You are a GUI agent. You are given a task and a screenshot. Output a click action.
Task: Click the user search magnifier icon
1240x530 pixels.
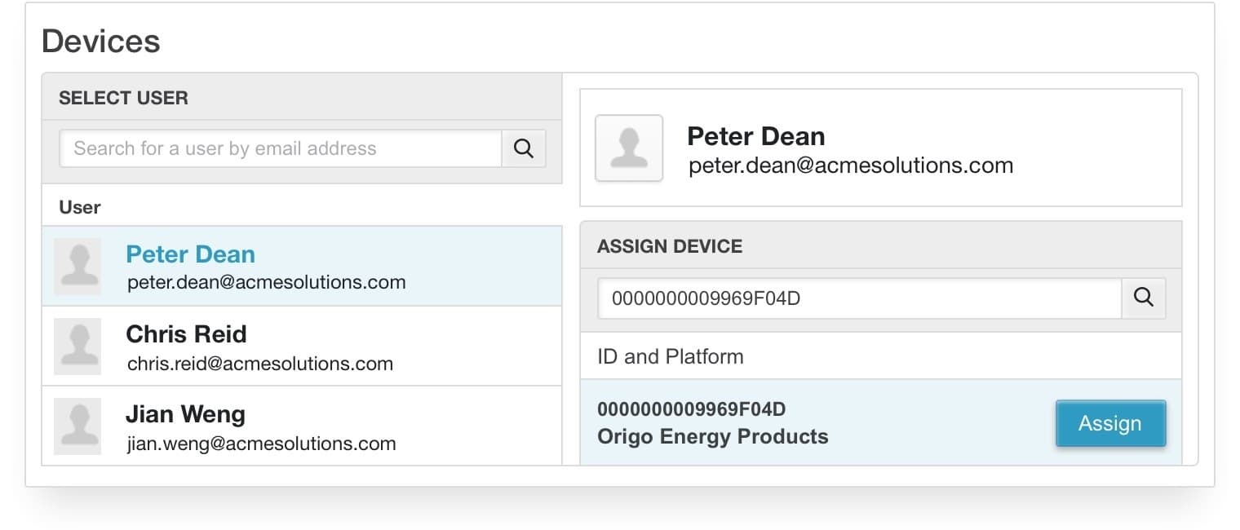point(523,148)
